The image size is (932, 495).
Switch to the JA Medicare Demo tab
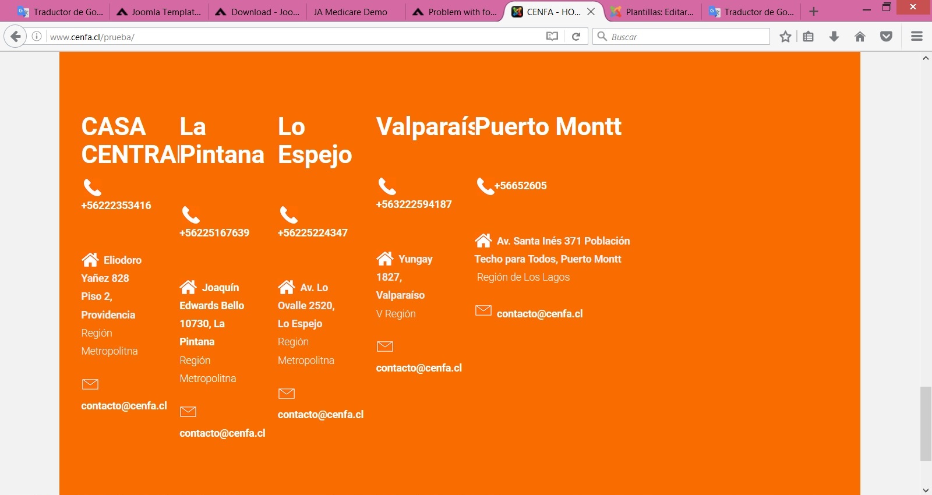click(355, 12)
